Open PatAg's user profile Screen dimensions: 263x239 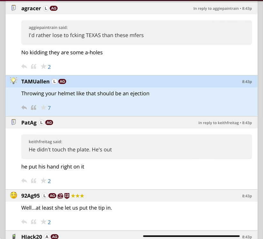click(x=29, y=123)
